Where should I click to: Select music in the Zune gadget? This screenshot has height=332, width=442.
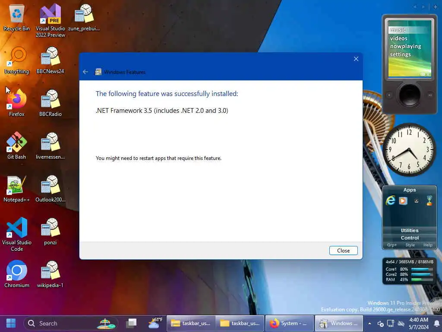tap(398, 30)
